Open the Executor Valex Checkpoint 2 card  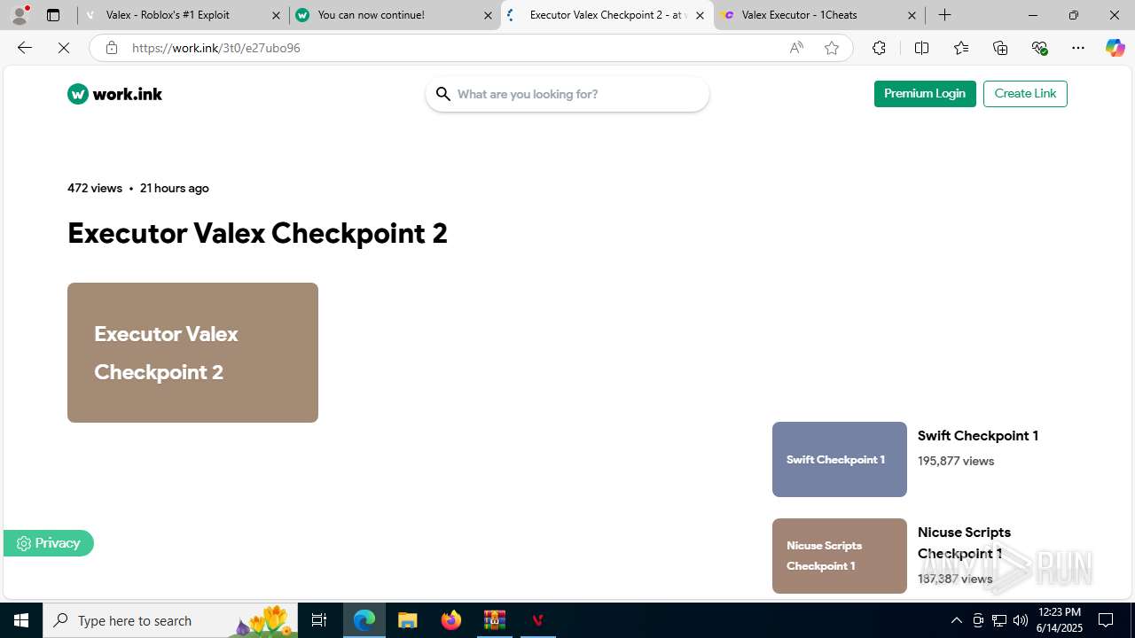click(192, 353)
